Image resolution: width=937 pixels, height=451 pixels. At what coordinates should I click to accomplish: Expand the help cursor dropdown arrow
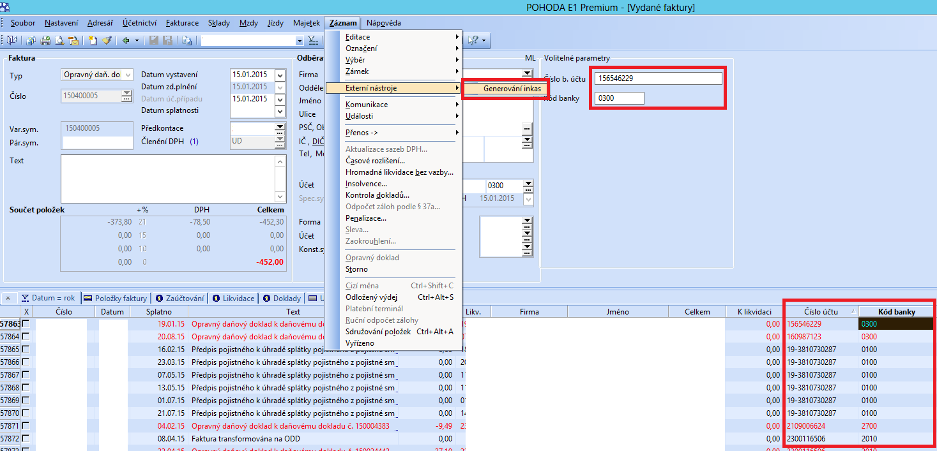[x=484, y=40]
